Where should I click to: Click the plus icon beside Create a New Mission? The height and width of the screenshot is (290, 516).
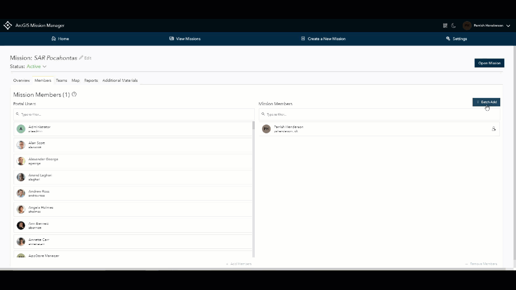[x=303, y=38]
